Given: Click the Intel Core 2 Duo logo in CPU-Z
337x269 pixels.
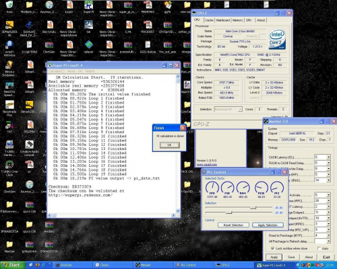Looking at the screenshot, I should point(277,40).
